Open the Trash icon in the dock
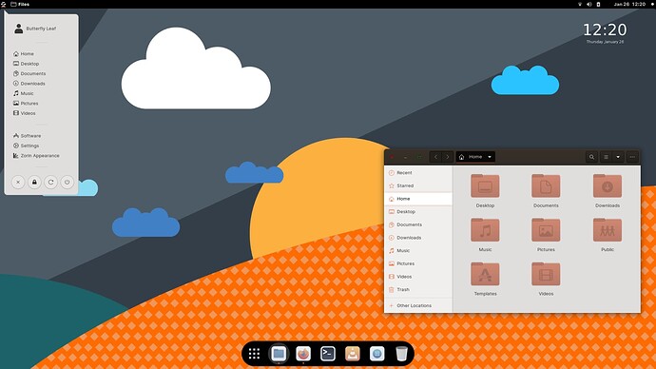Image resolution: width=656 pixels, height=369 pixels. 401,354
